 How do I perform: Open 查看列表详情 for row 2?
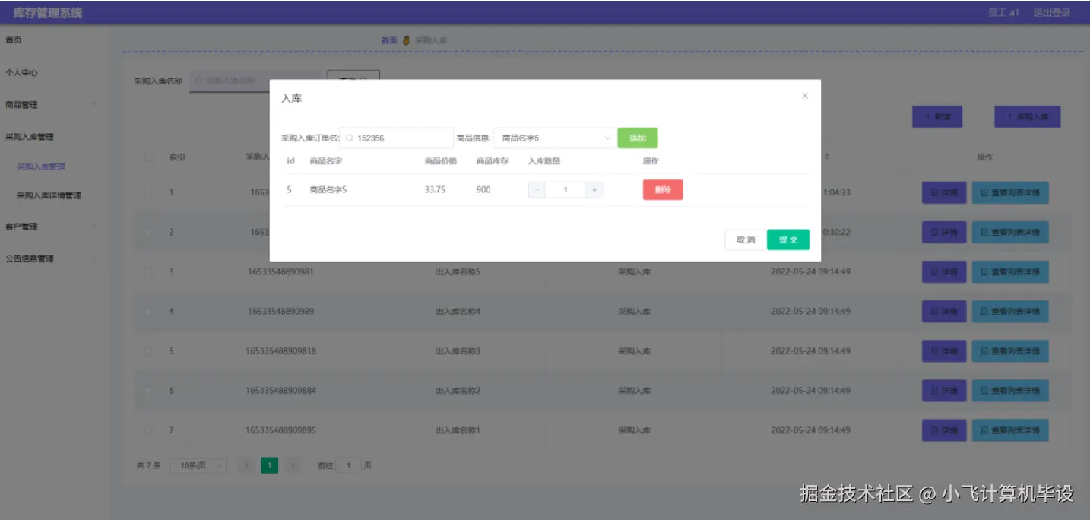(1010, 233)
